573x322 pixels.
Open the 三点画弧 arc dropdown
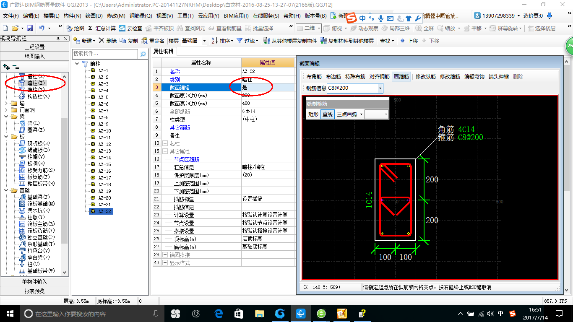(x=361, y=114)
